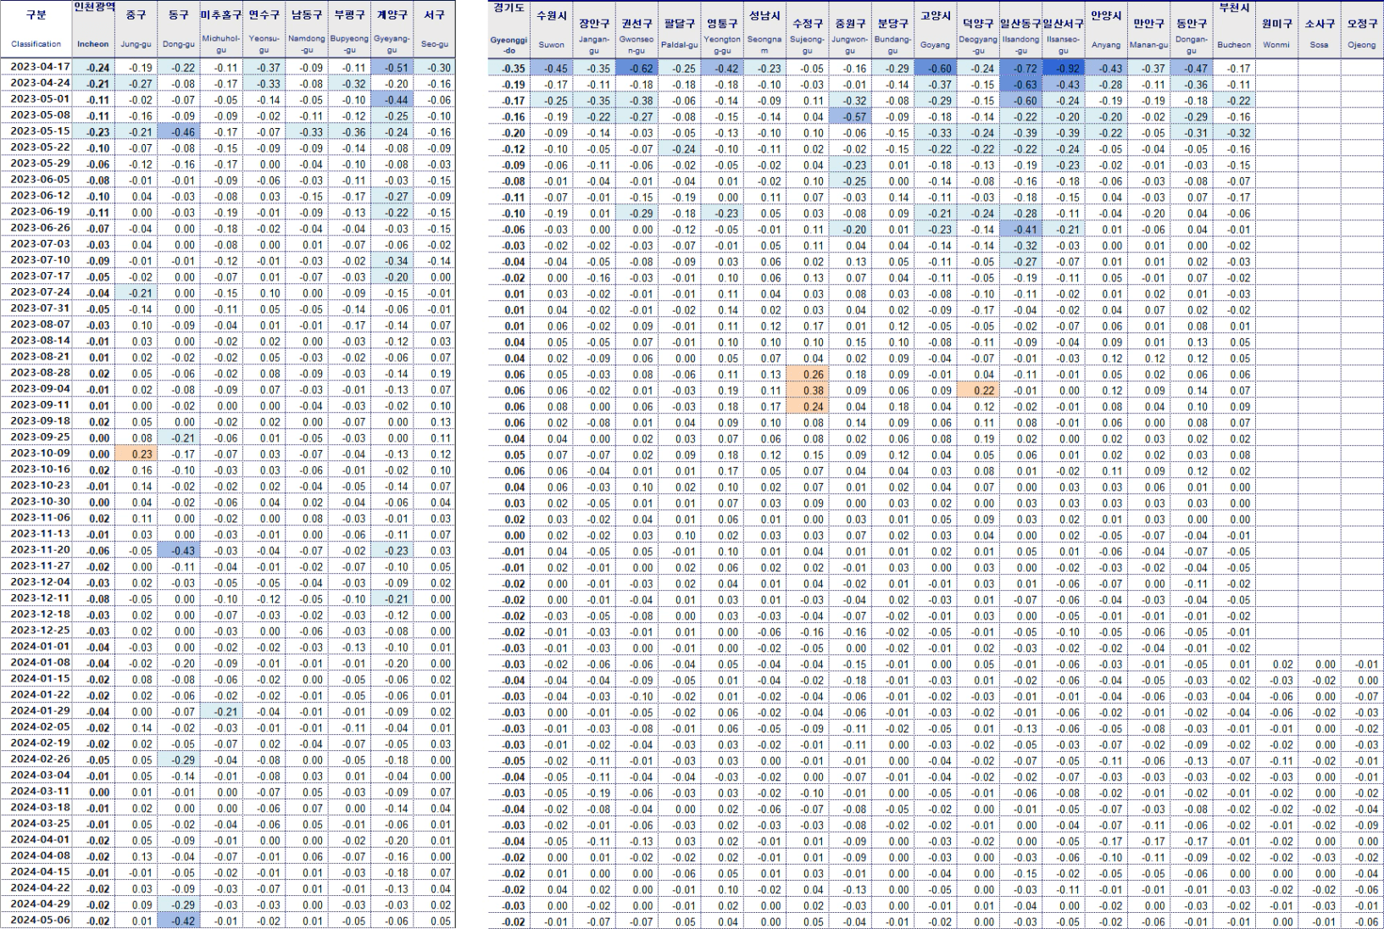This screenshot has height=929, width=1384.
Task: Select the 장안구 Jangan-gu column header
Action: [x=594, y=29]
